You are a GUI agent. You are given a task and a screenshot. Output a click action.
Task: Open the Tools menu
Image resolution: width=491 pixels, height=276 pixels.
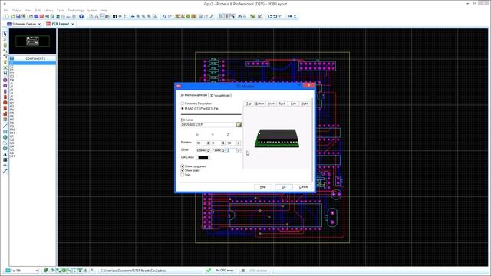61,10
